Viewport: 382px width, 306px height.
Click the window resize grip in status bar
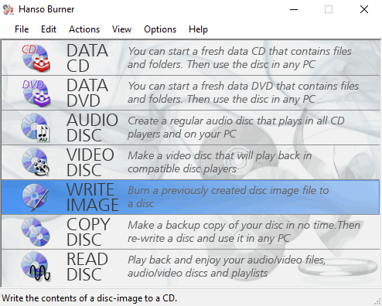(378, 301)
